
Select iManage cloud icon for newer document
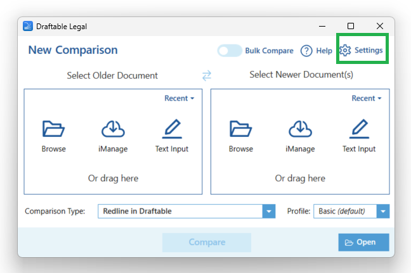[300, 129]
